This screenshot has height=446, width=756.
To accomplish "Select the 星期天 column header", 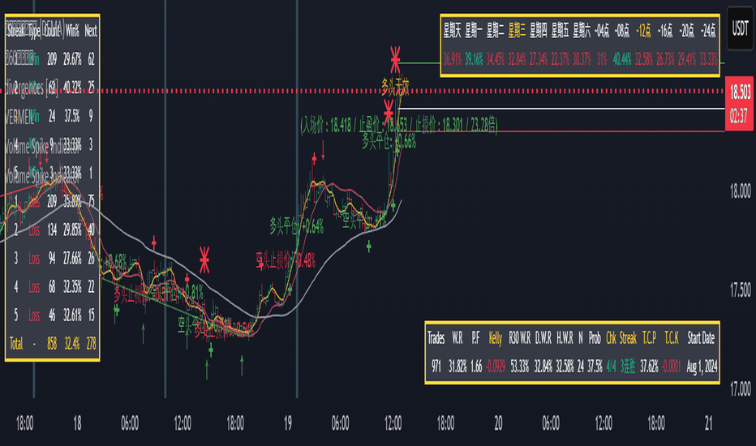I will click(x=453, y=31).
